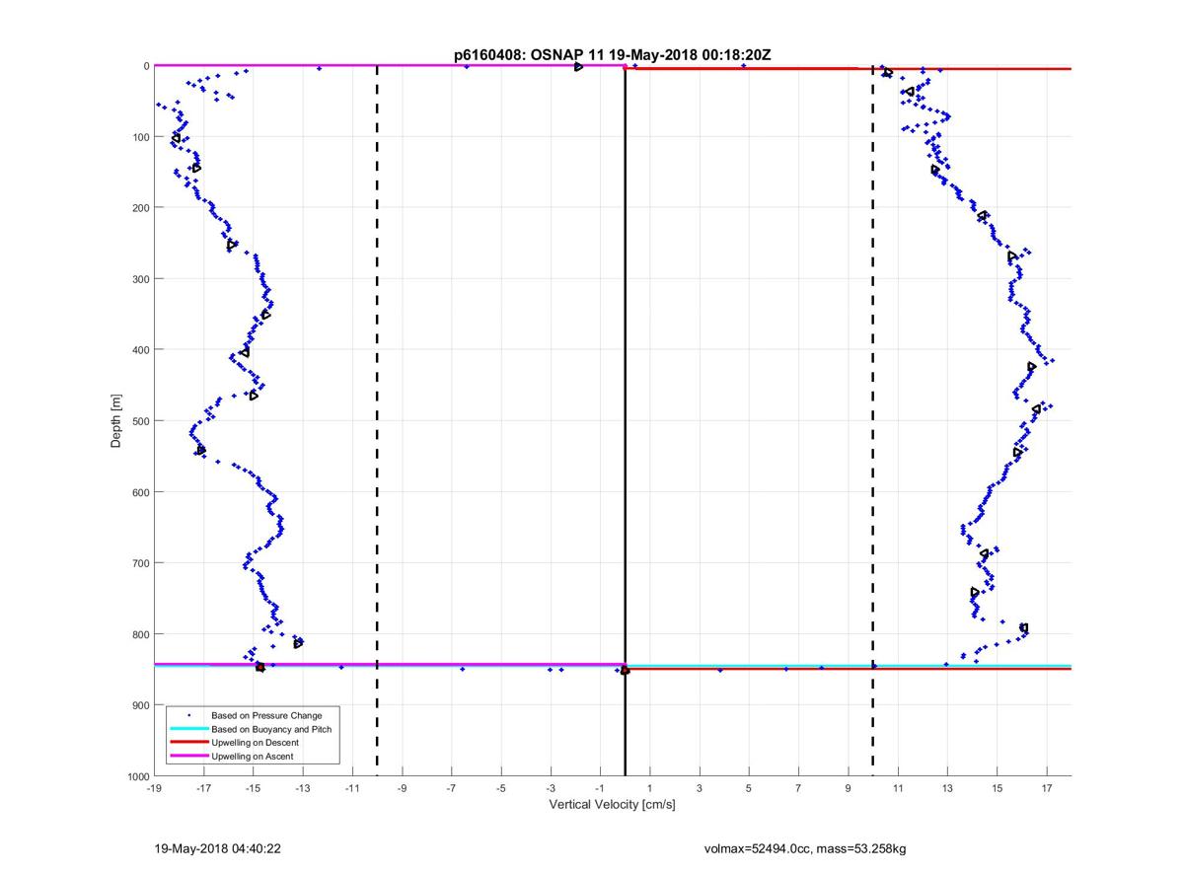The image size is (1184, 873).
Task: Click depth tick label "100"
Action: click(141, 137)
